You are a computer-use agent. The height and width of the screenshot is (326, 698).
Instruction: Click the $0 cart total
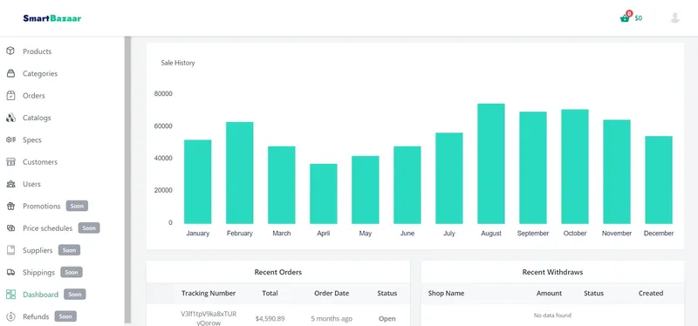pyautogui.click(x=639, y=18)
